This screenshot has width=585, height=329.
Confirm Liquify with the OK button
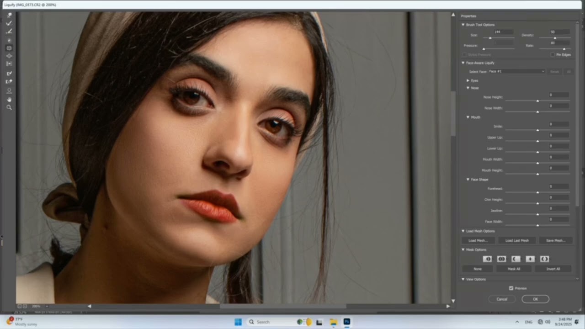click(535, 299)
